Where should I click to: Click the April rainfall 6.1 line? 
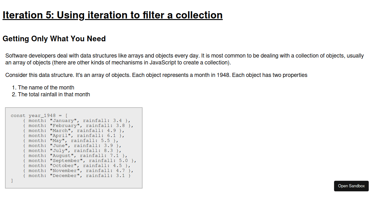point(74,136)
